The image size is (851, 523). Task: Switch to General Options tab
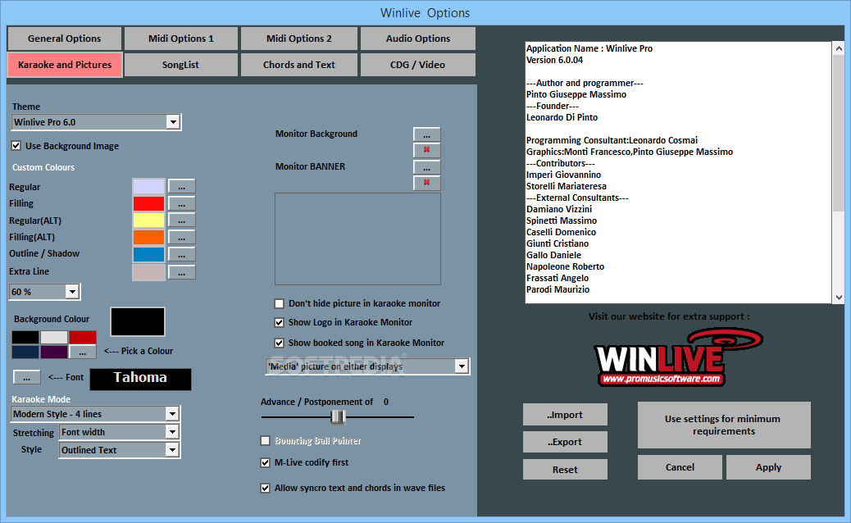pos(65,39)
